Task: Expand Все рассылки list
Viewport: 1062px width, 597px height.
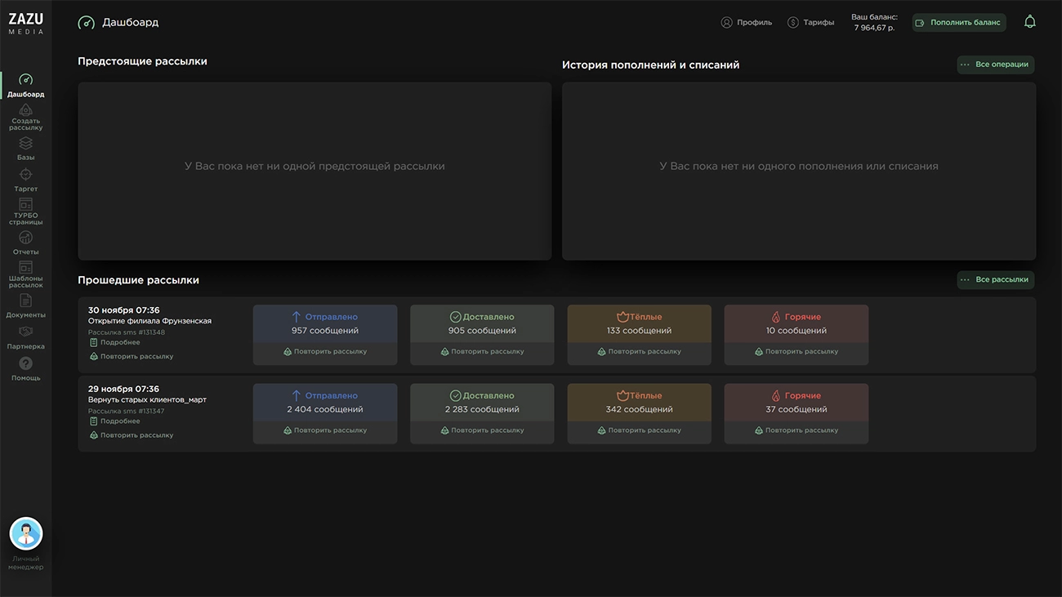Action: [995, 280]
